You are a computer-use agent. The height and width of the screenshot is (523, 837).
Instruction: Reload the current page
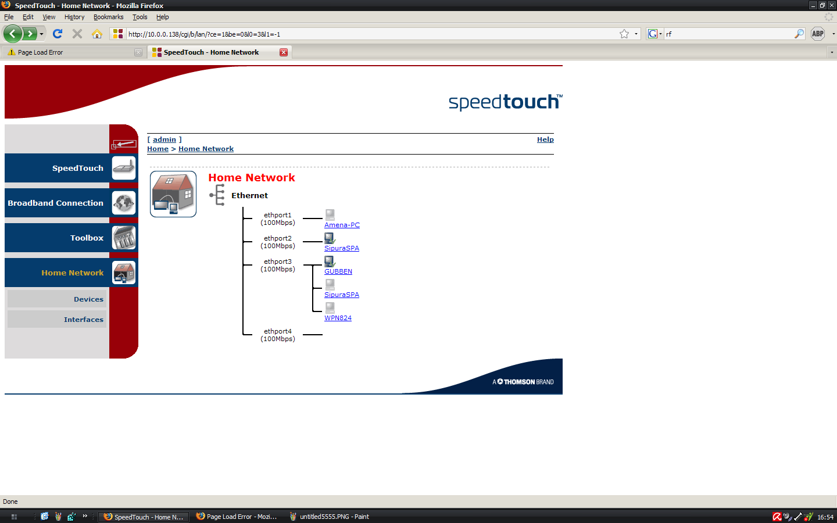[x=58, y=34]
